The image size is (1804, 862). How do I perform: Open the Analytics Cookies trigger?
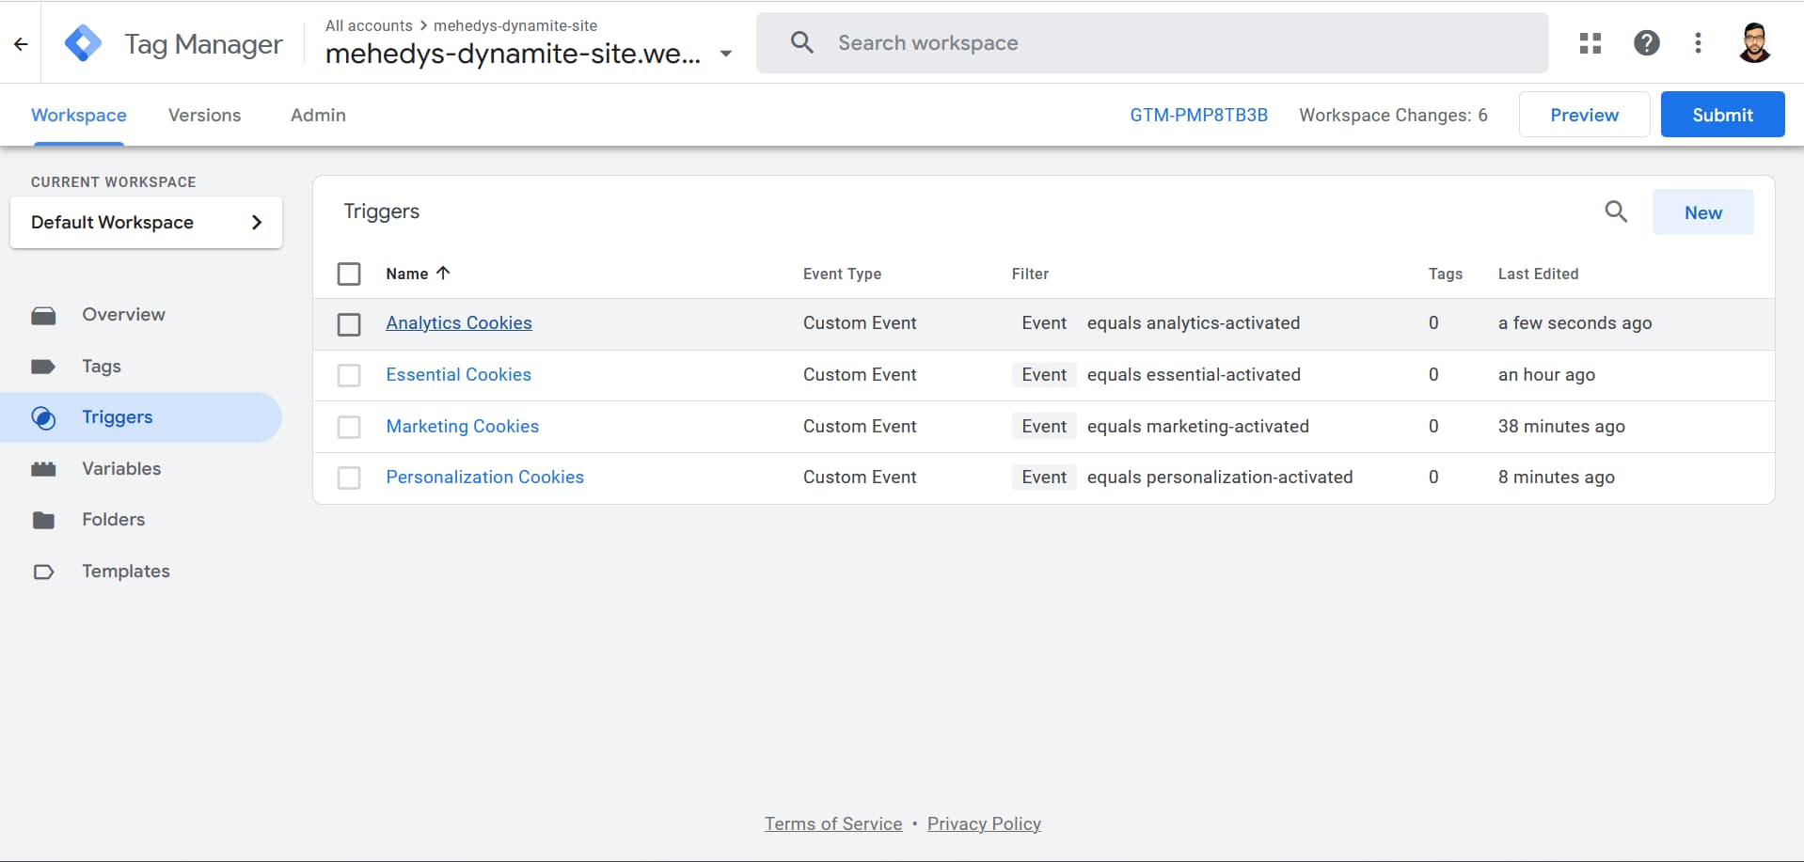pos(459,322)
